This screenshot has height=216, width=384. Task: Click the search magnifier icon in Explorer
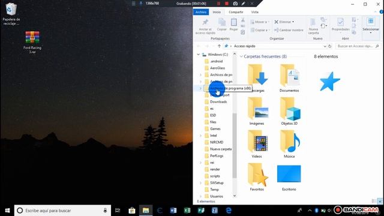point(377,46)
